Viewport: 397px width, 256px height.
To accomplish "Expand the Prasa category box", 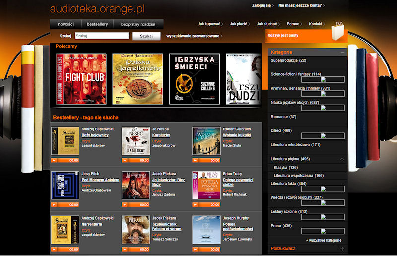I will pyautogui.click(x=323, y=231).
